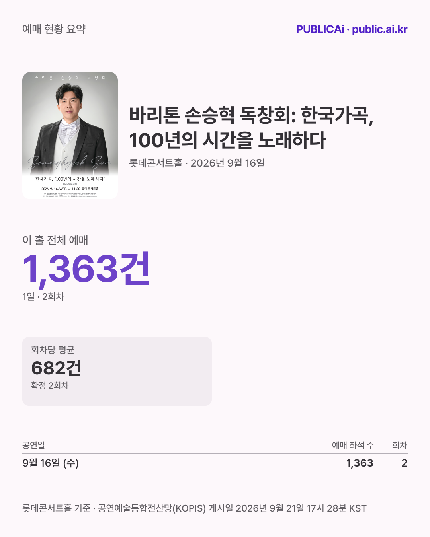Click the 바리톤 손승혁 독창회 title
Image resolution: width=430 pixels, height=537 pixels.
click(x=251, y=127)
